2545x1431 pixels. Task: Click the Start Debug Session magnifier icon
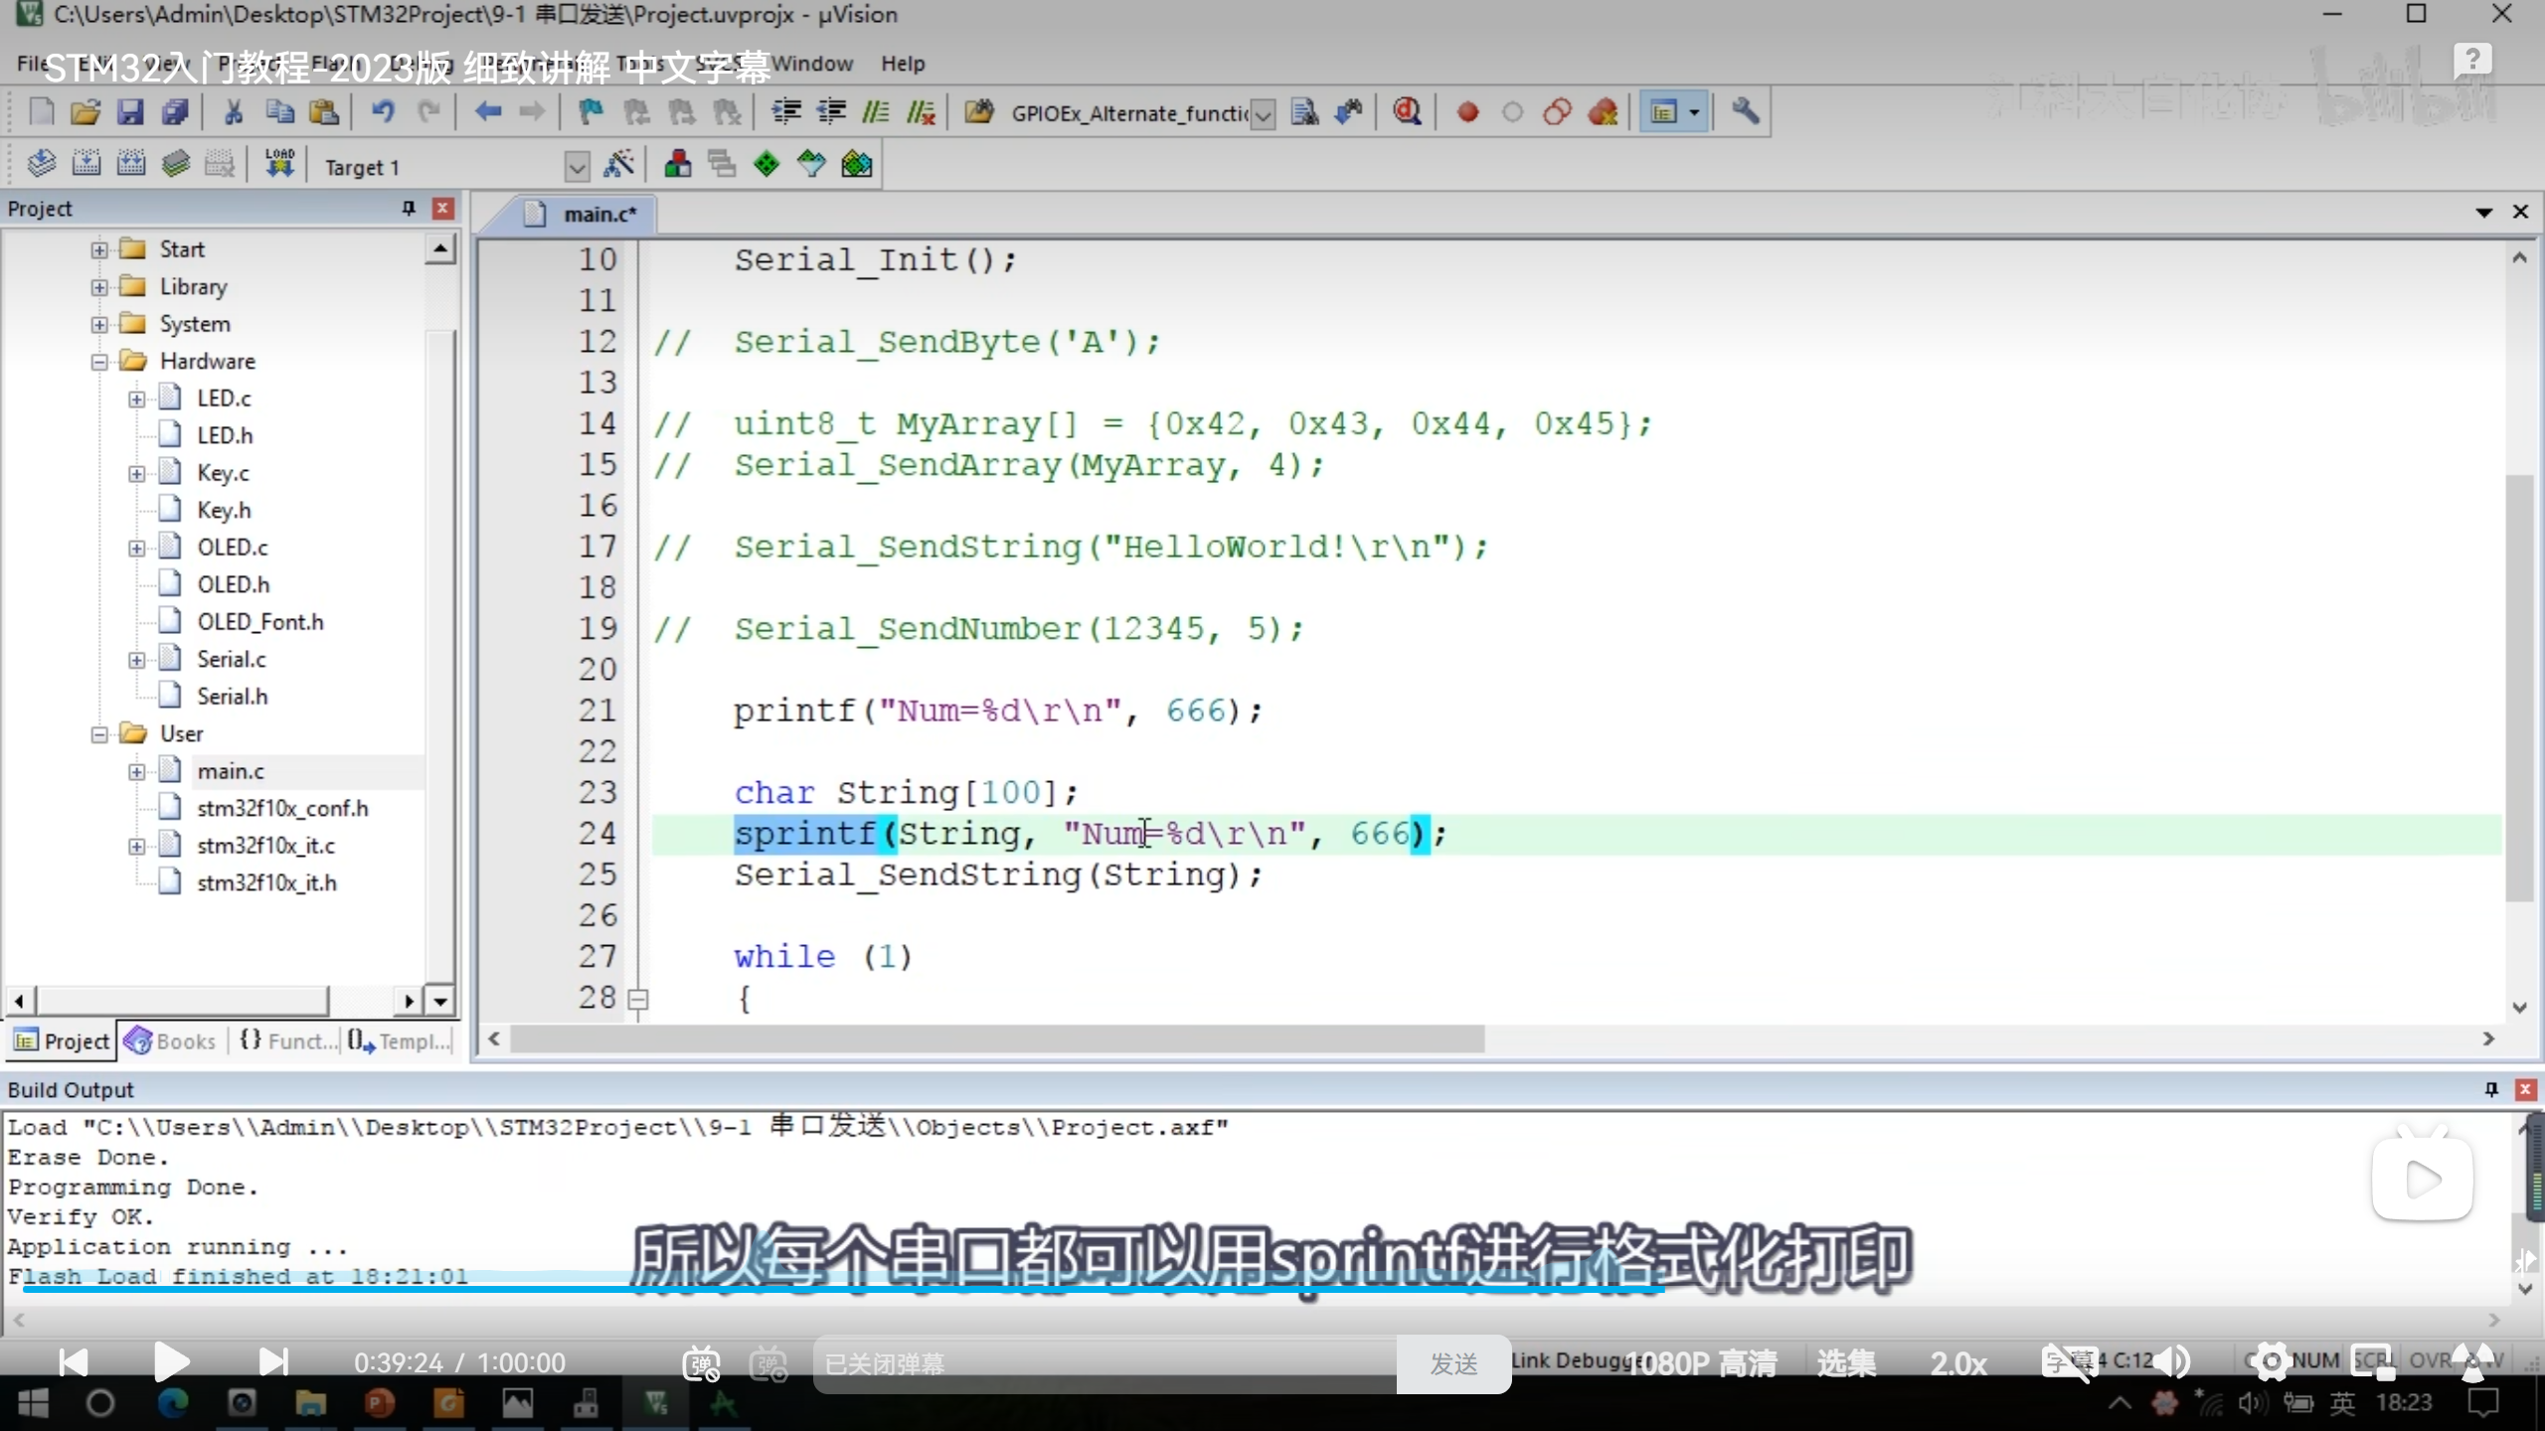pos(1407,112)
